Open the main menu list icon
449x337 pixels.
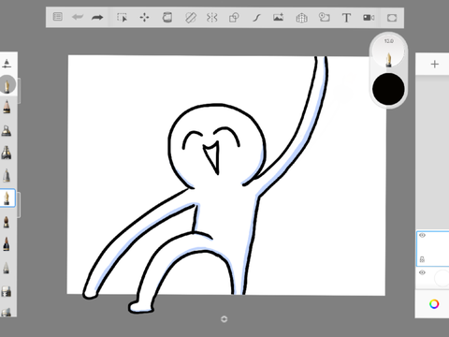[x=58, y=17]
